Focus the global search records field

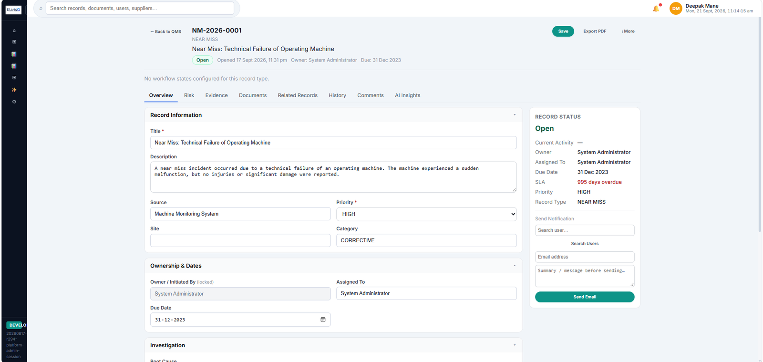(x=140, y=8)
